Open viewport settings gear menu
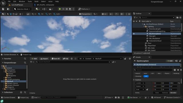 pos(122,14)
